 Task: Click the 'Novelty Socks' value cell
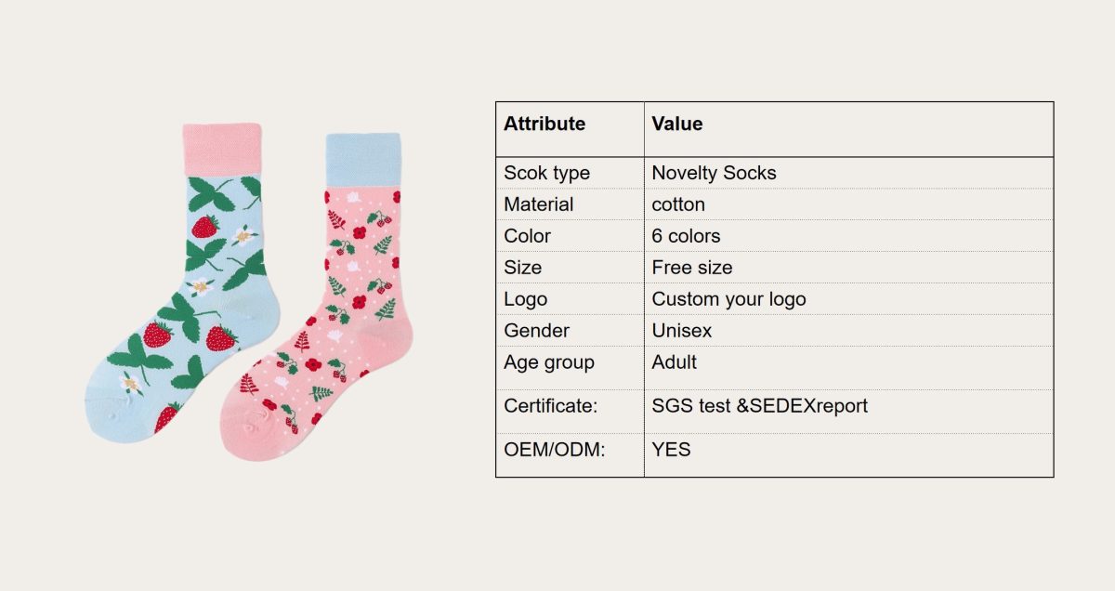point(714,173)
